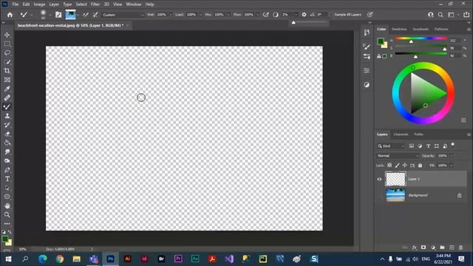Open the Mix percentage dropdown arrow
Viewport: 473px width, 266px height.
click(x=228, y=15)
